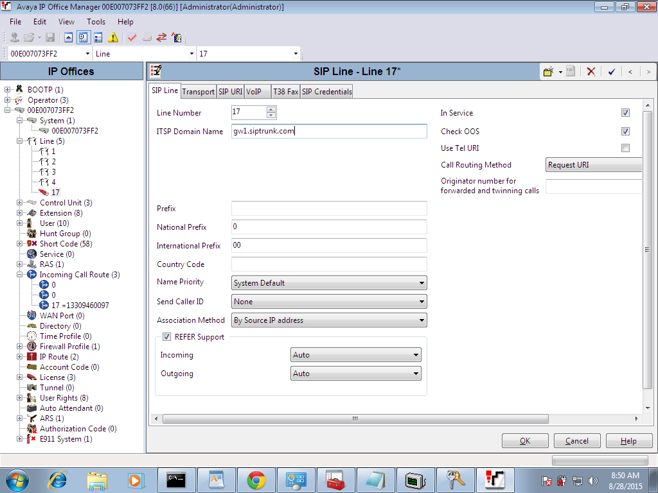Screen dimensions: 658x493
Task: Go to previous record with left arrow
Action: point(630,72)
